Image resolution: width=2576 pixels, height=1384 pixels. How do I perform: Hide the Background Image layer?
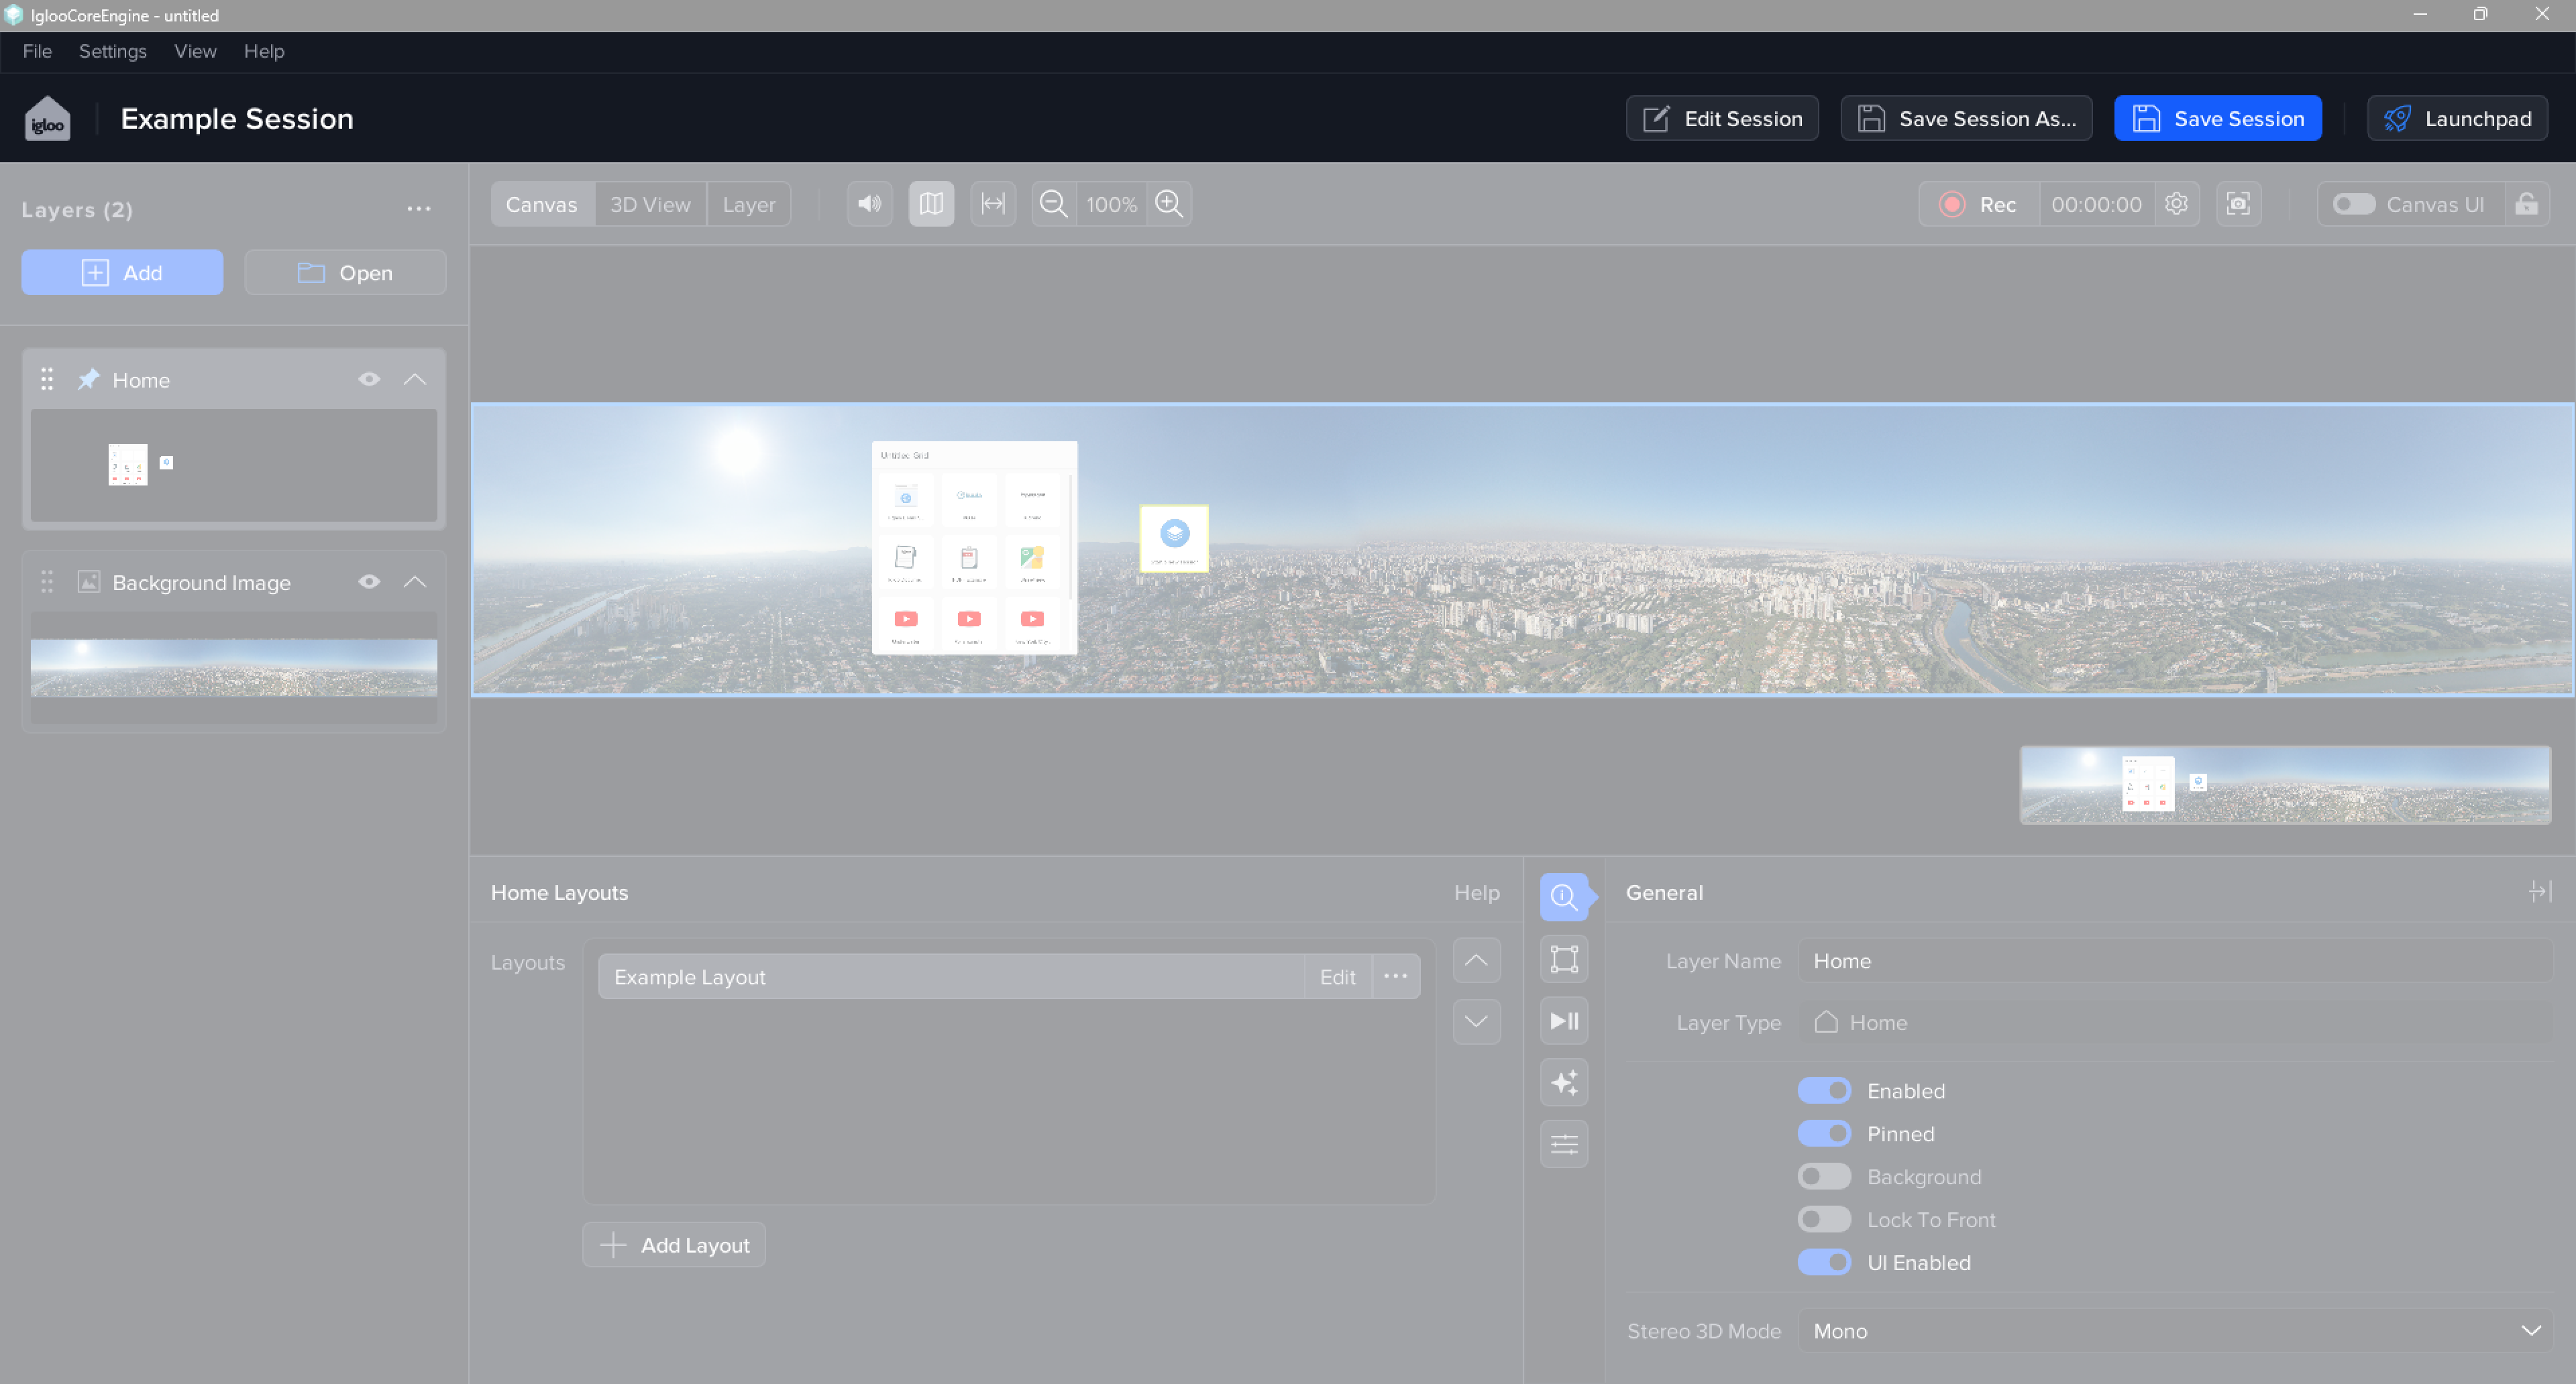tap(369, 581)
